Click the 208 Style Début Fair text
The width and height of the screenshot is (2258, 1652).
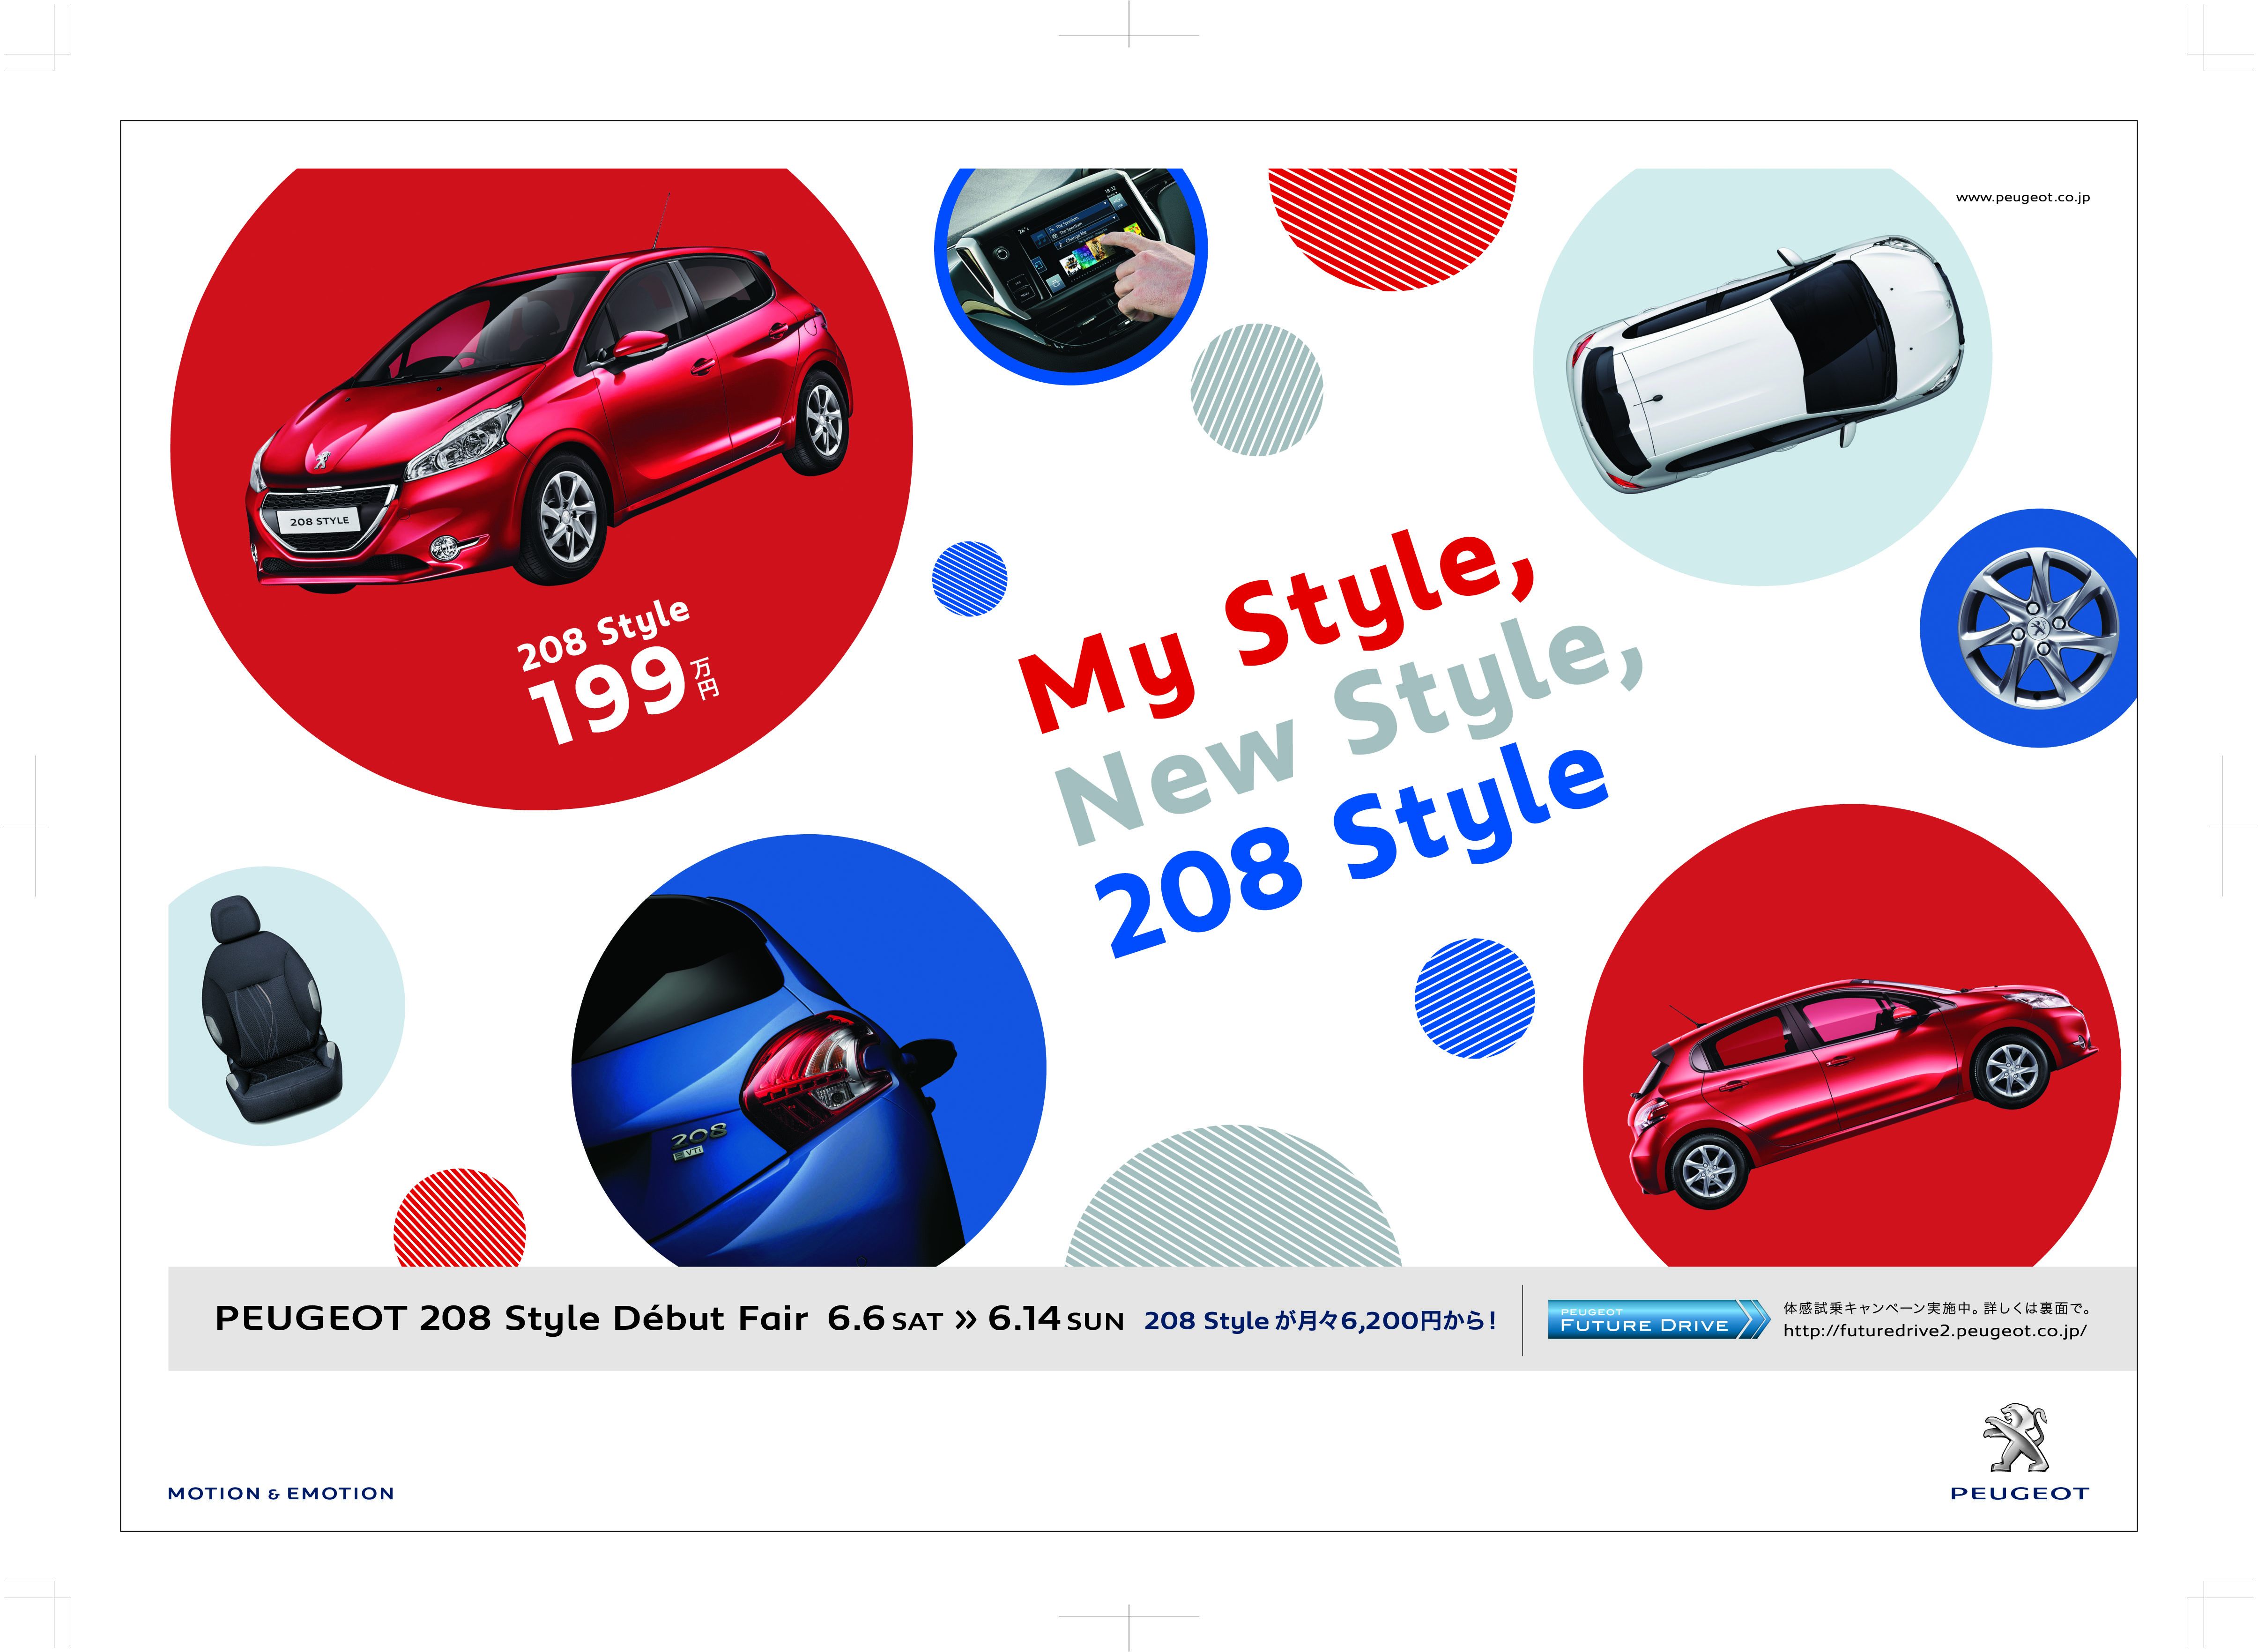[510, 1318]
